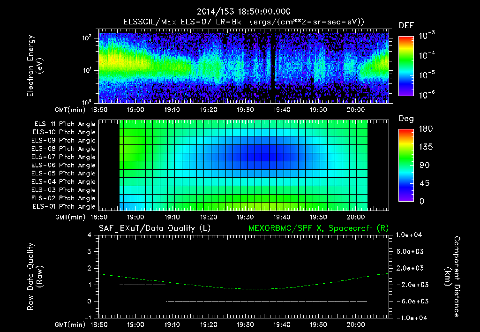The width and height of the screenshot is (480, 332).
Task: Click the DEF color bar bottom tick 10⁻⁶
Action: click(x=427, y=95)
